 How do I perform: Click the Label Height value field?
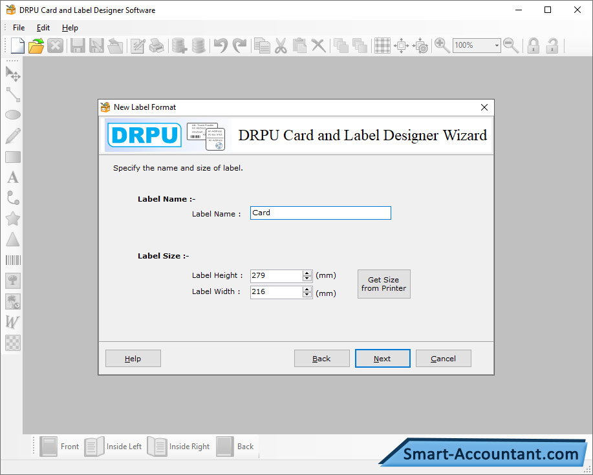tap(277, 275)
